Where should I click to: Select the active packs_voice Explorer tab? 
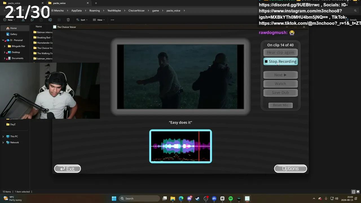(x=69, y=3)
